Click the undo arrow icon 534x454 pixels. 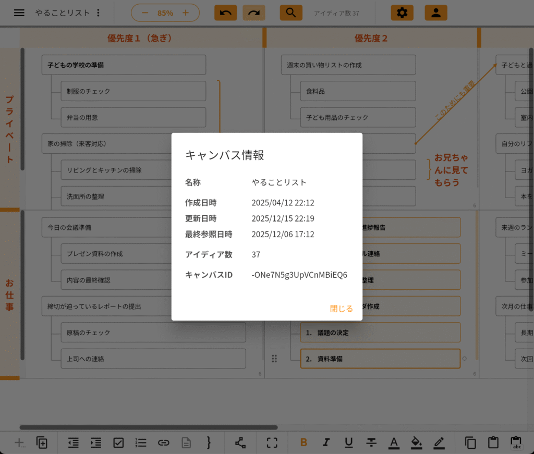coord(225,12)
